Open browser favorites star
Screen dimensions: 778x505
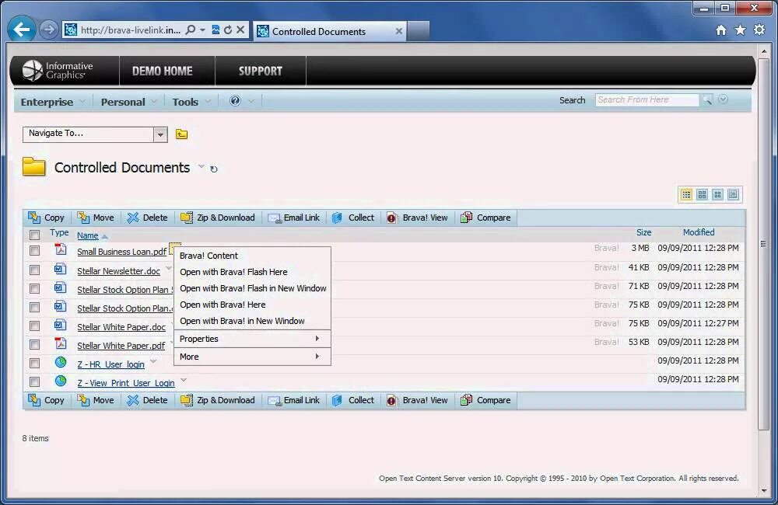(740, 30)
